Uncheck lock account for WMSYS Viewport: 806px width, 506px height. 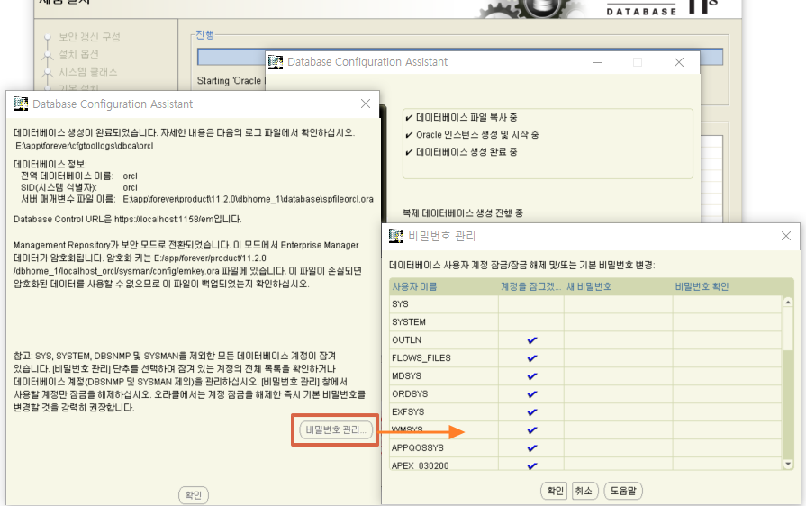click(x=531, y=430)
